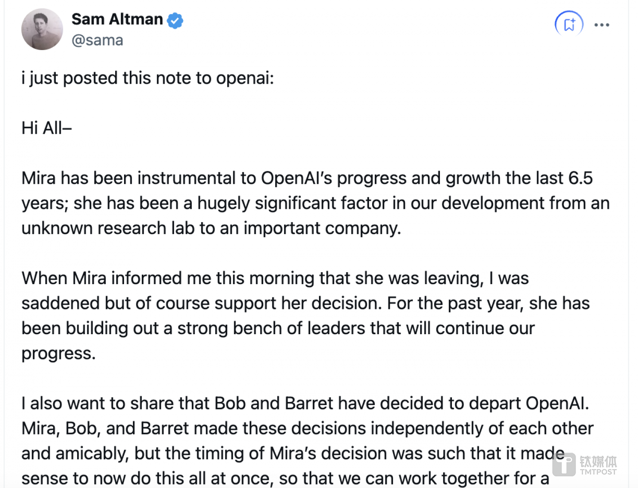Open Sam Altman's profile avatar photo
The width and height of the screenshot is (638, 488).
pos(42,29)
